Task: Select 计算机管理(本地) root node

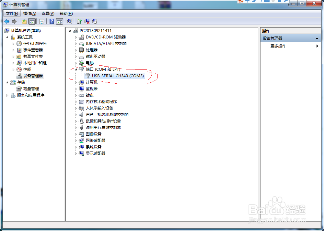Action: click(x=26, y=31)
